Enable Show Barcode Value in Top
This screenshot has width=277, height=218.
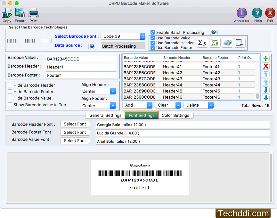[x=10, y=105]
